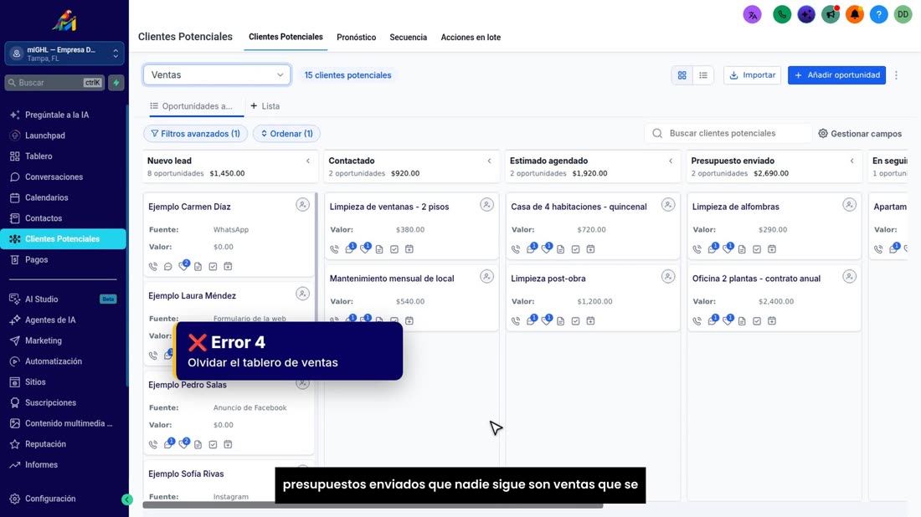
Task: Click the green phone dialer icon
Action: [782, 15]
